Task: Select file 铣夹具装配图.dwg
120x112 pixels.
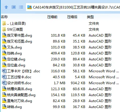Action: (21, 95)
